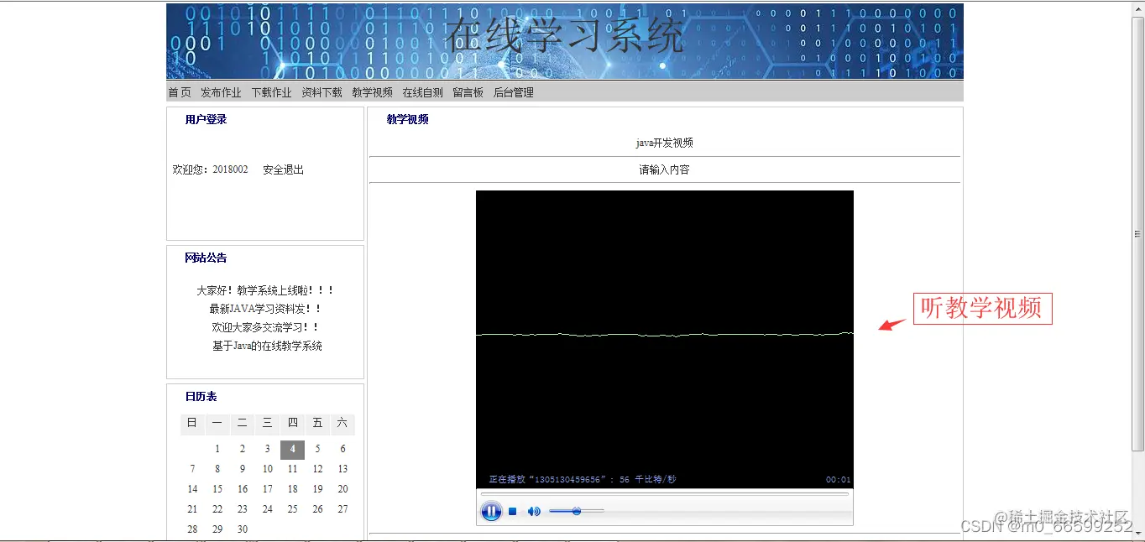Image resolution: width=1145 pixels, height=542 pixels.
Task: Open announcement 最新JAVA学习资料发！！
Action: tap(266, 309)
